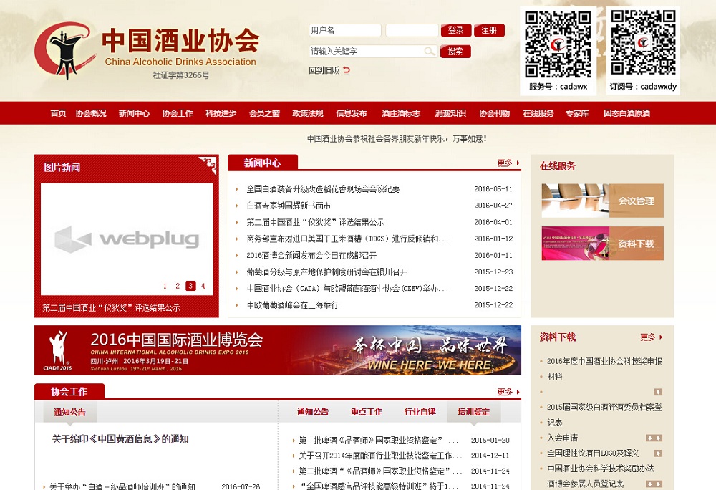Open 中国酒业协会科学技术奖励办法
The image size is (716, 490).
click(601, 469)
